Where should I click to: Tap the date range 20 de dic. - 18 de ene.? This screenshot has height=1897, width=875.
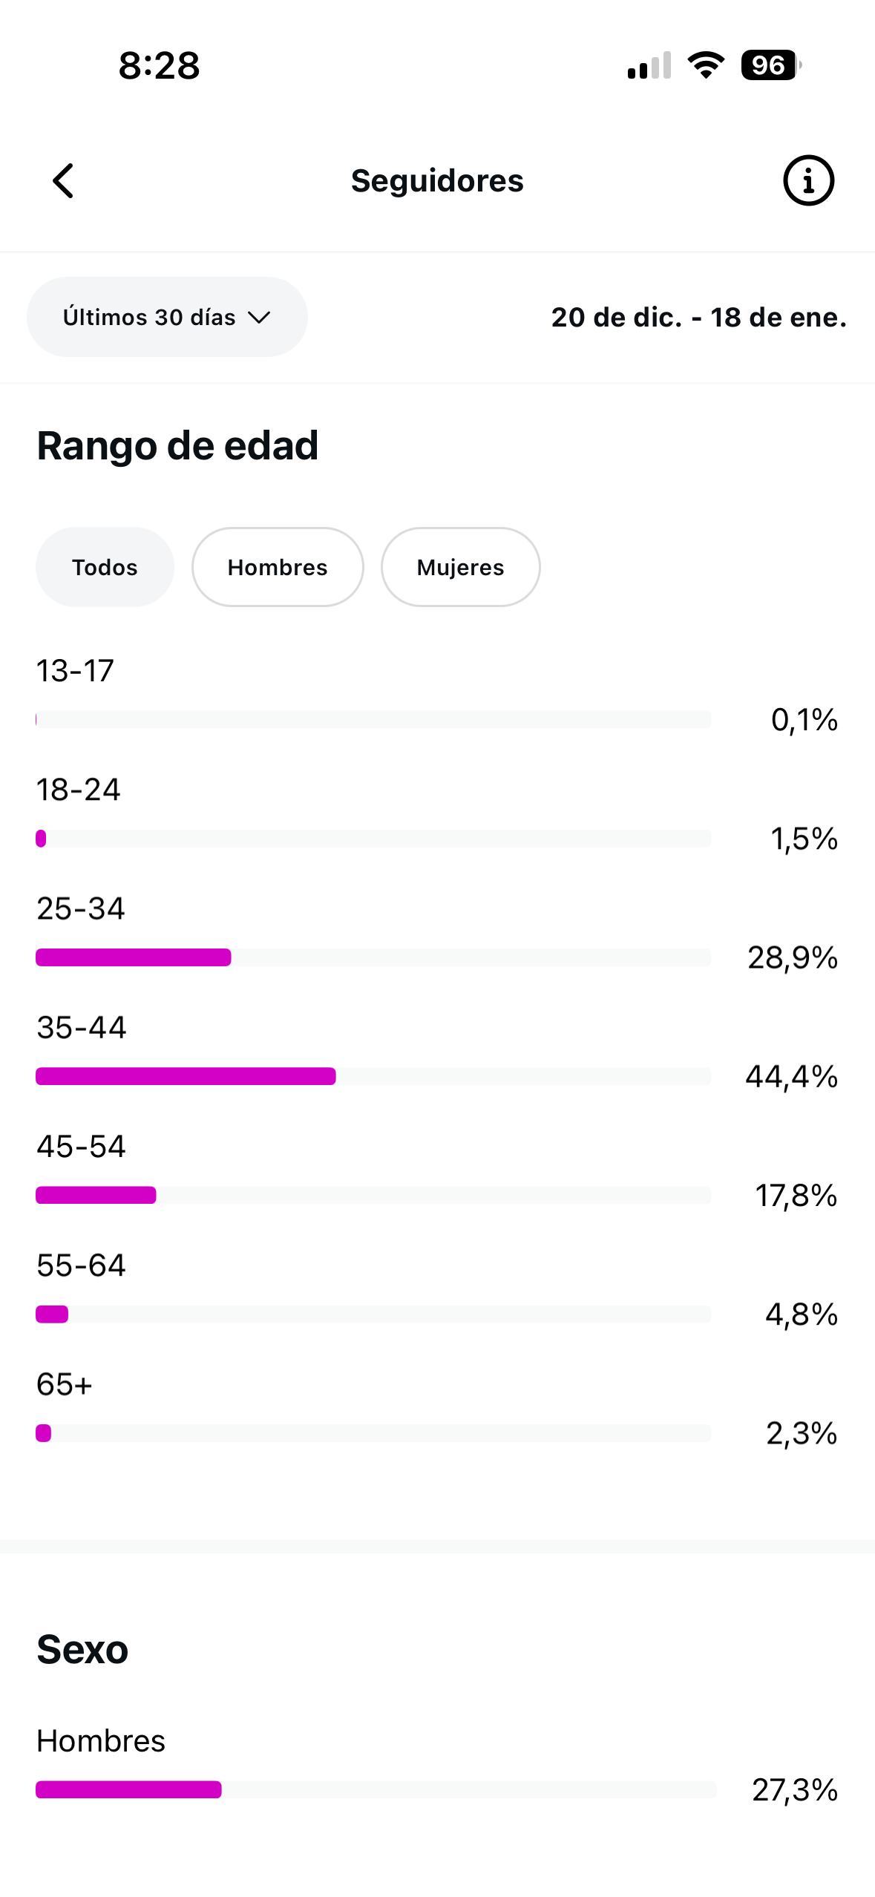698,318
